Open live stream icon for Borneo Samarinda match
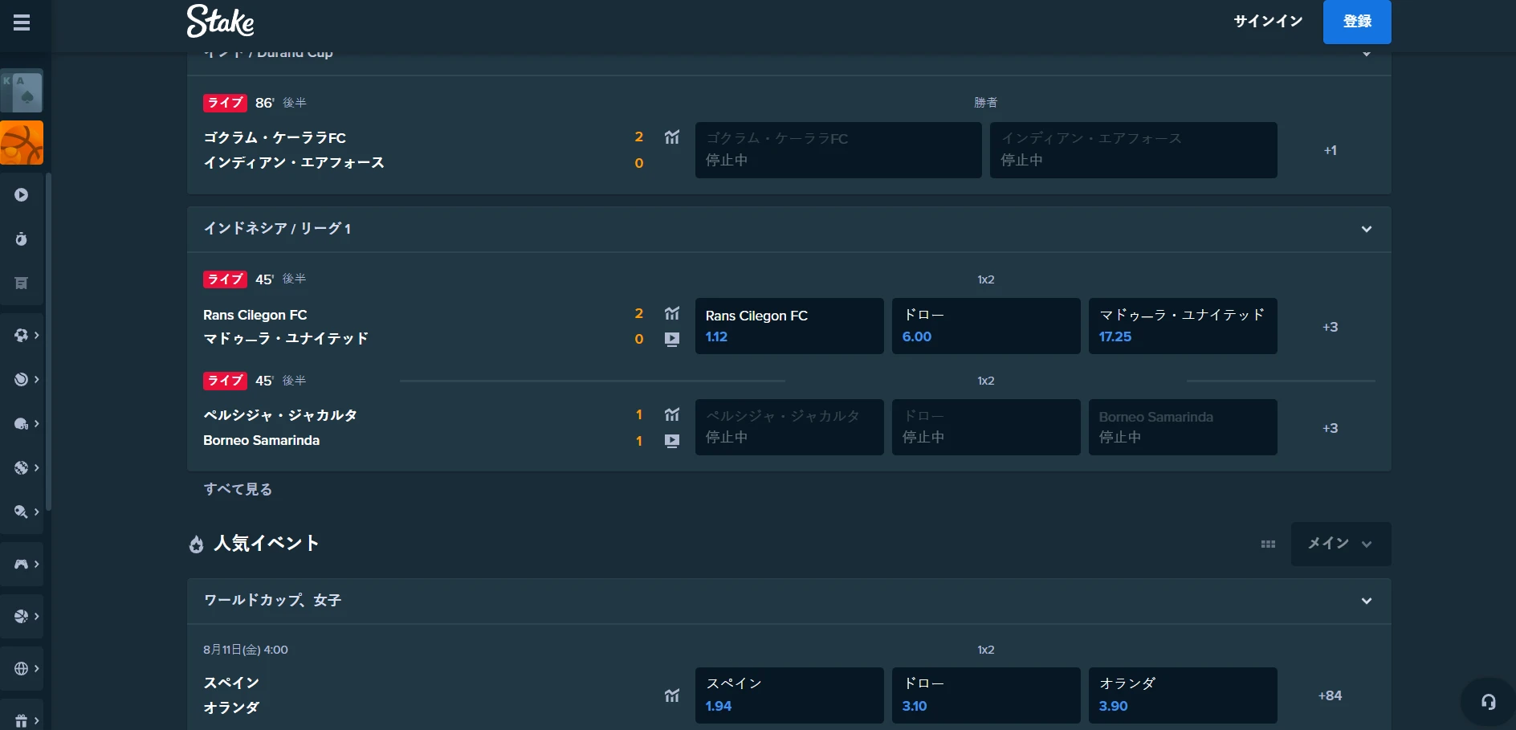The width and height of the screenshot is (1516, 730). (672, 441)
